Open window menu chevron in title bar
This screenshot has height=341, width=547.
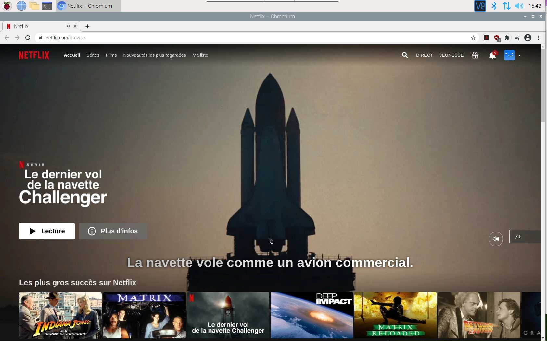coord(525,16)
